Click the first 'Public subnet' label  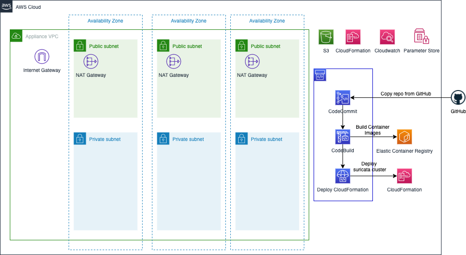coord(104,46)
